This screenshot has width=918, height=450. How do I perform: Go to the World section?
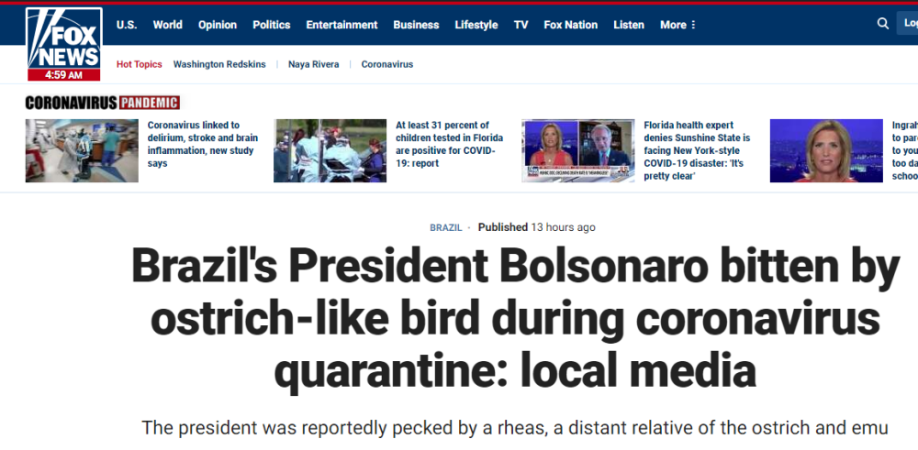167,25
